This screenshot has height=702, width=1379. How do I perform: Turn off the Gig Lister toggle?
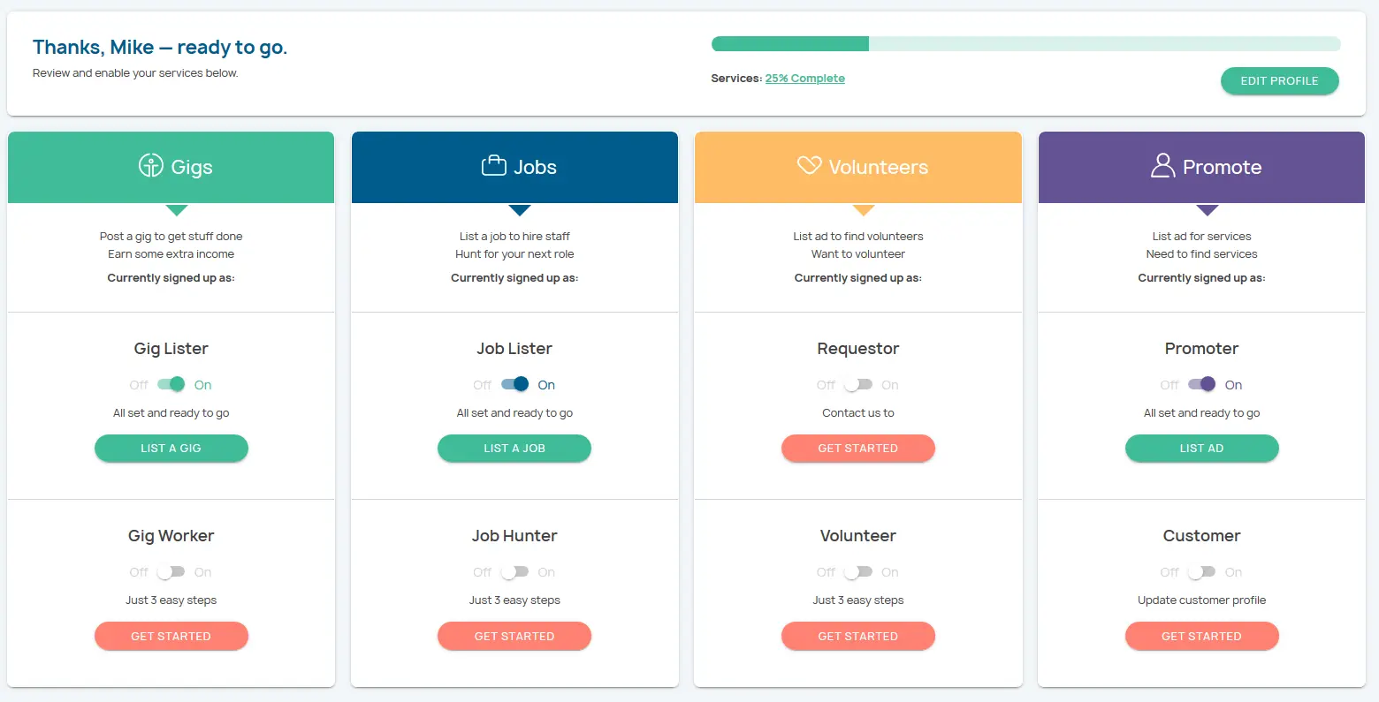click(171, 384)
